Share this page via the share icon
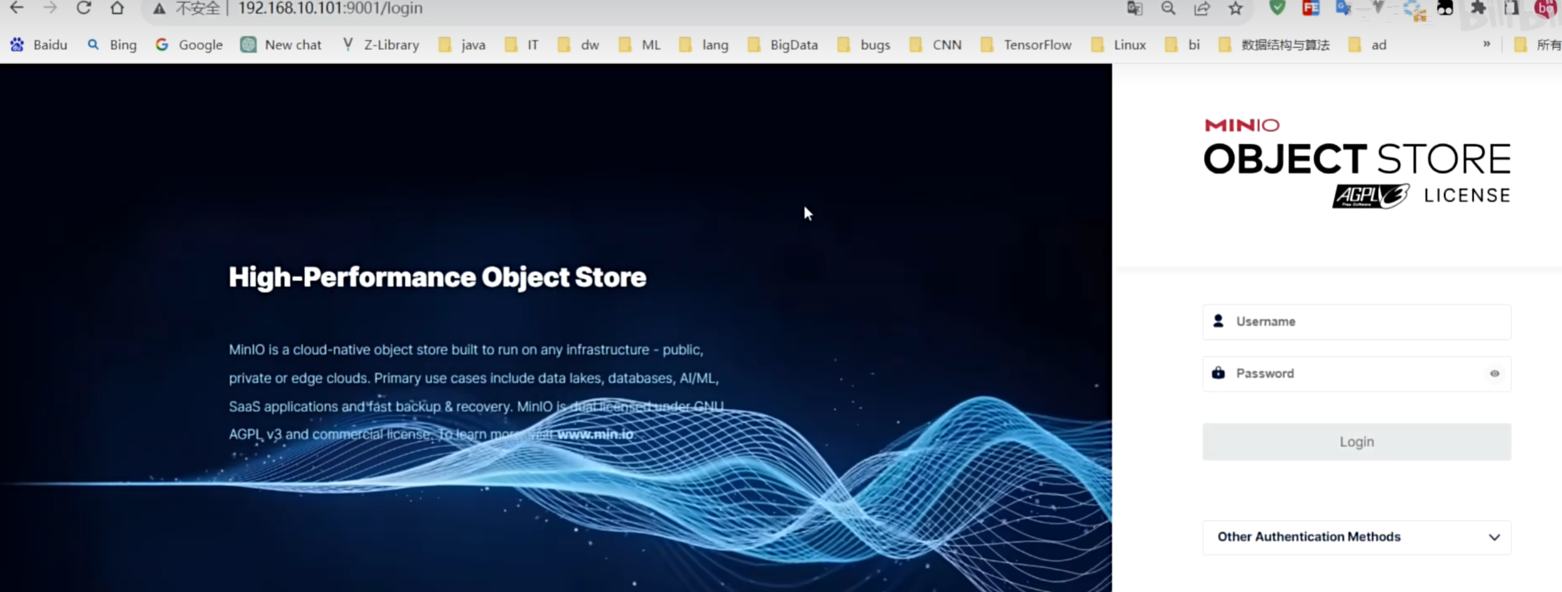This screenshot has width=1562, height=592. click(1202, 8)
